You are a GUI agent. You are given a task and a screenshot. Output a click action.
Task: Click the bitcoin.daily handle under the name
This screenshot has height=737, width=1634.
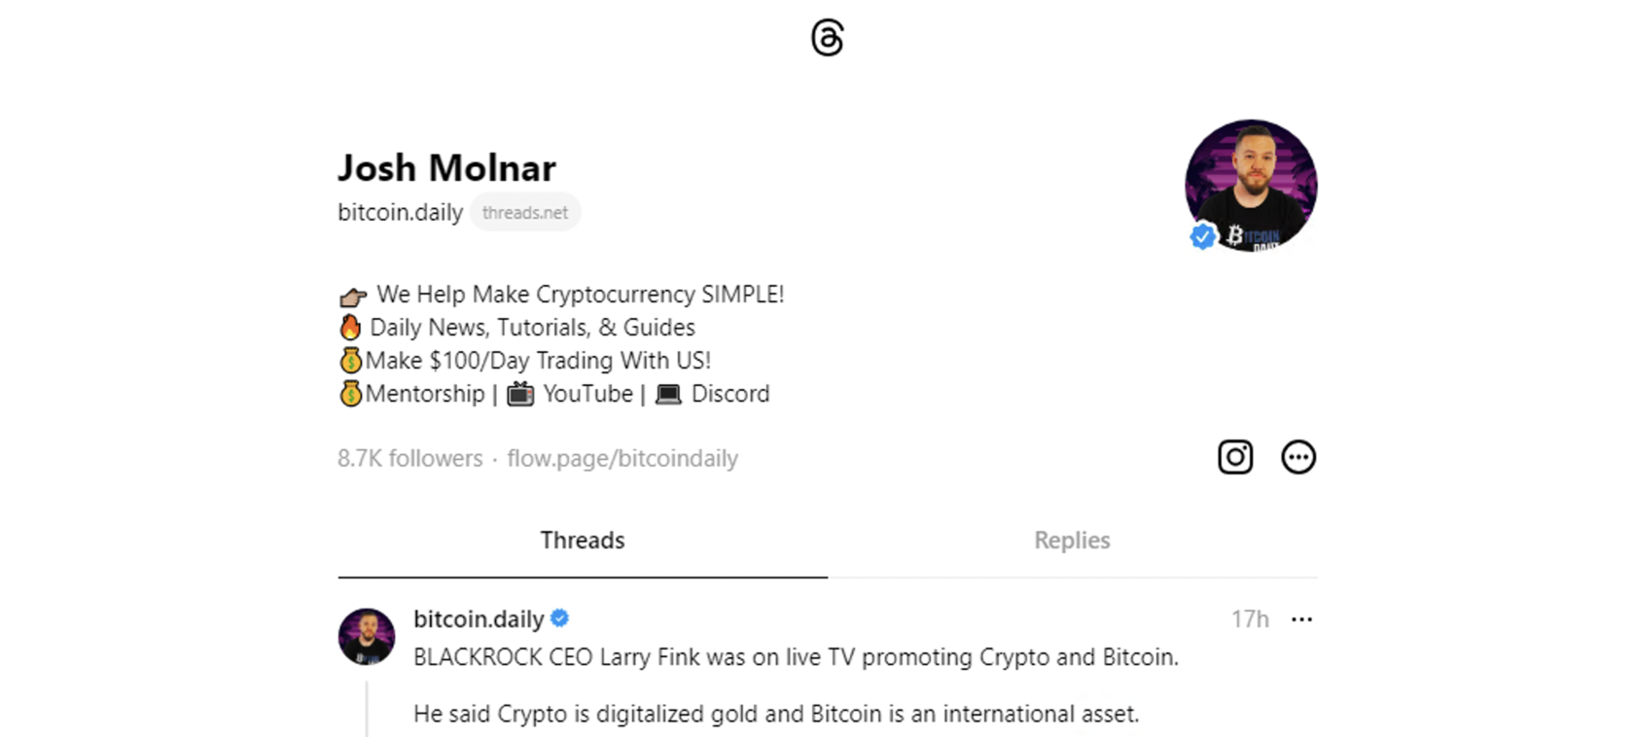400,212
